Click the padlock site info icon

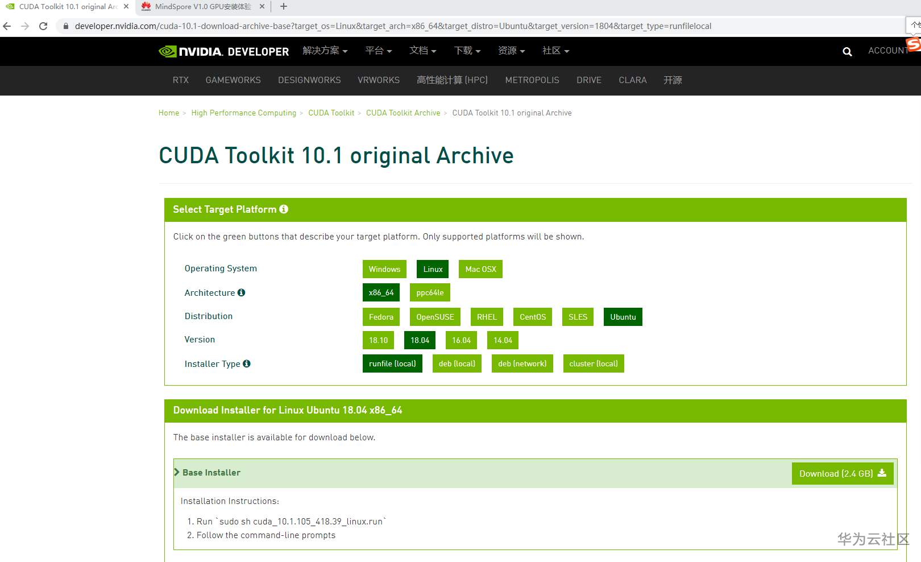point(66,26)
